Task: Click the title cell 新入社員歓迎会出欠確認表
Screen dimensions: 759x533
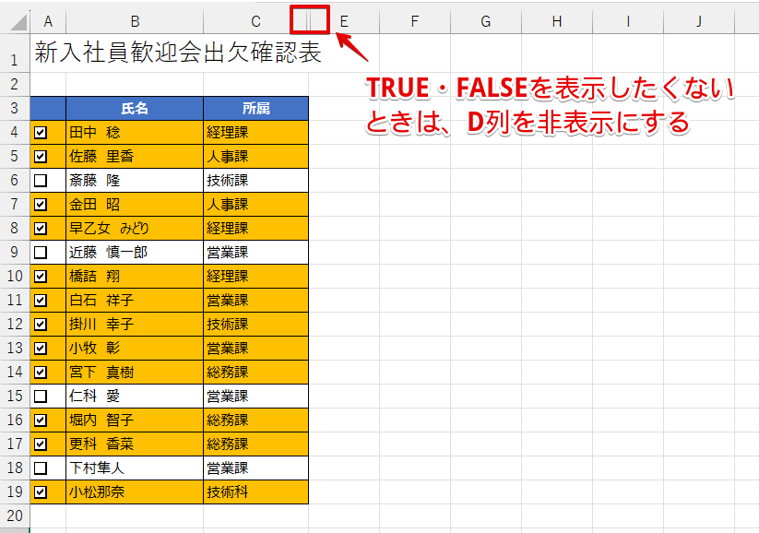Action: (178, 53)
